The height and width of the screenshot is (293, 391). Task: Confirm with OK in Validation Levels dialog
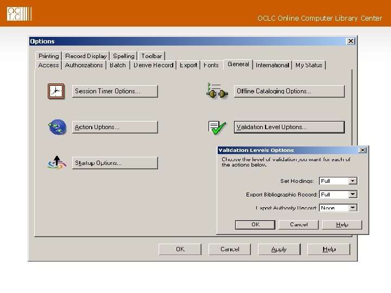click(x=255, y=225)
